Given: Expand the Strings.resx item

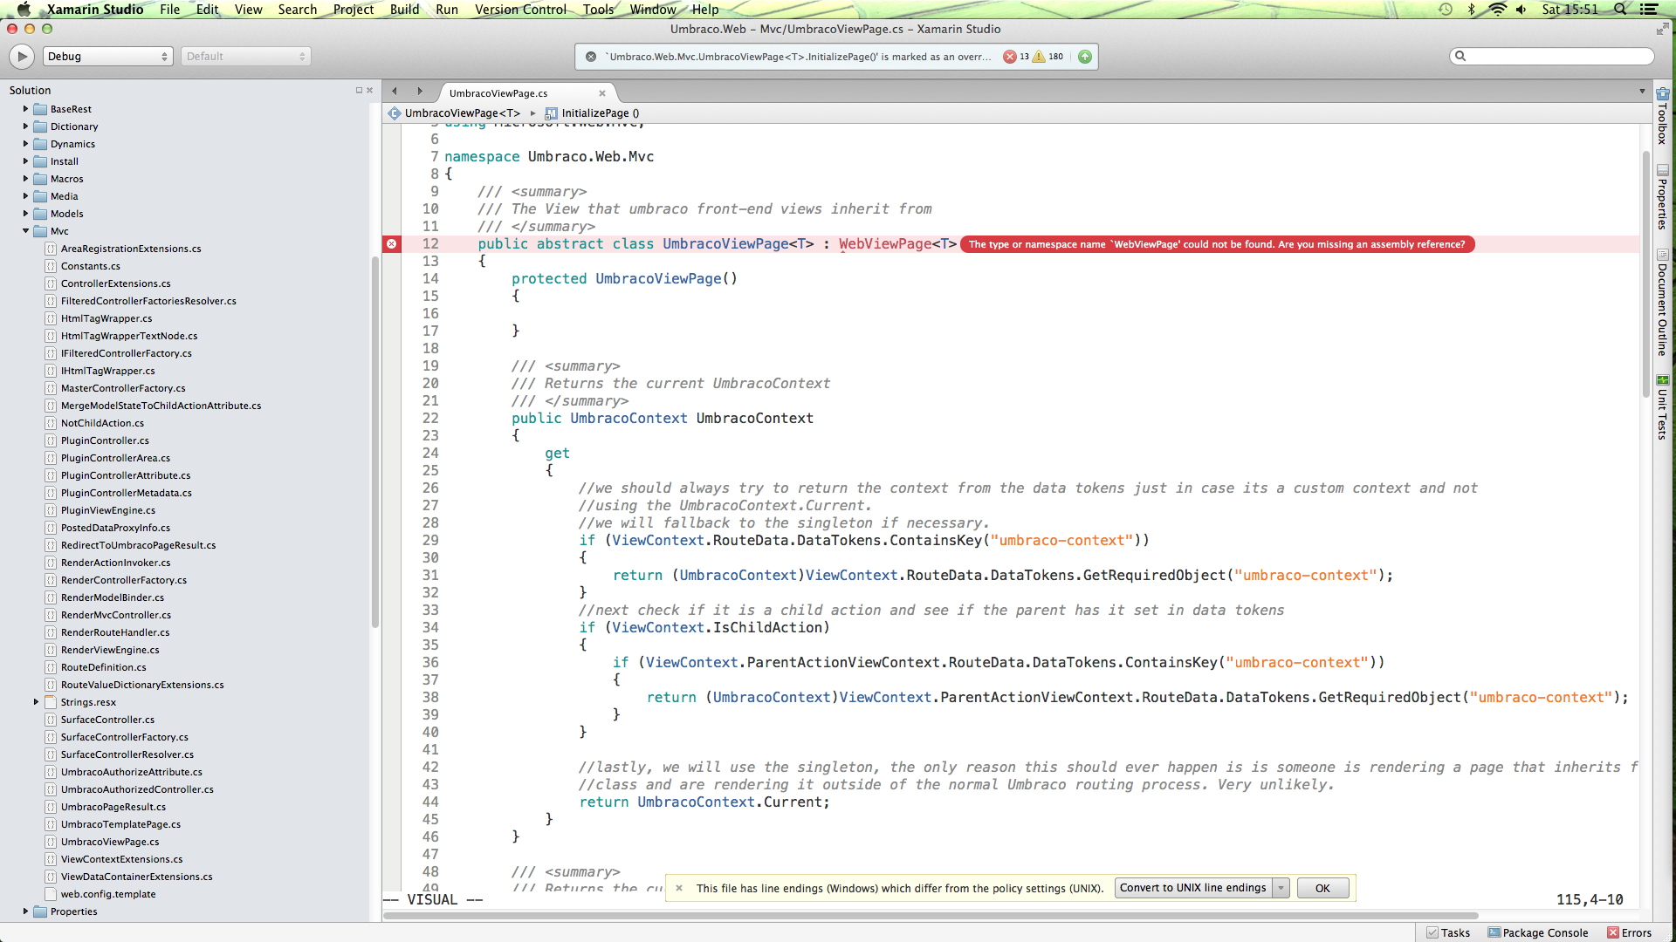Looking at the screenshot, I should [36, 702].
